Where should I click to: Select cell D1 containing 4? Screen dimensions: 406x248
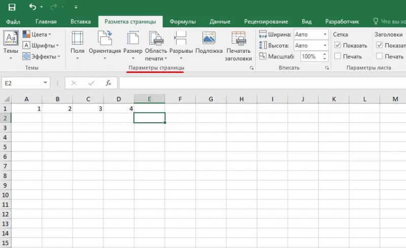point(119,109)
